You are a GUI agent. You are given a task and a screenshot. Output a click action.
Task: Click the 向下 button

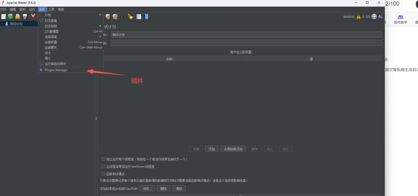point(286,149)
